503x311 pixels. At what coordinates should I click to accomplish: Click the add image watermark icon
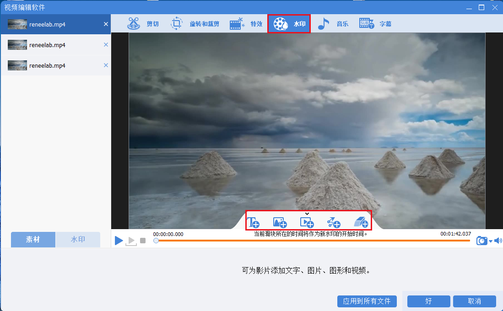280,222
